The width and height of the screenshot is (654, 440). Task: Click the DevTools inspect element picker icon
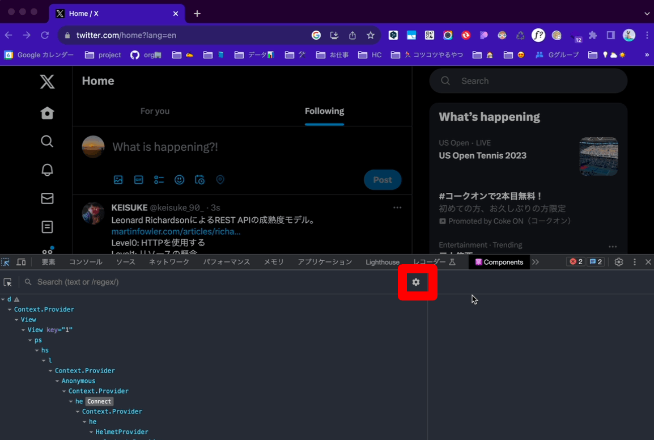(x=6, y=262)
